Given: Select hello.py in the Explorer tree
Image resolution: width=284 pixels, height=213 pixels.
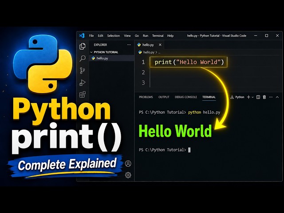Looking at the screenshot, I should [x=111, y=58].
